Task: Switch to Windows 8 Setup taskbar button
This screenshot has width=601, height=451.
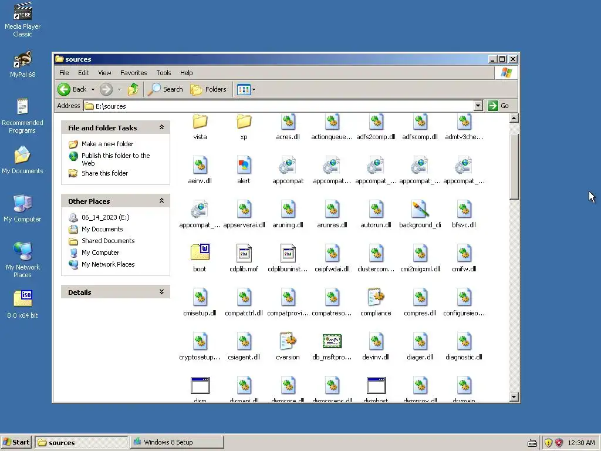Action: point(177,442)
